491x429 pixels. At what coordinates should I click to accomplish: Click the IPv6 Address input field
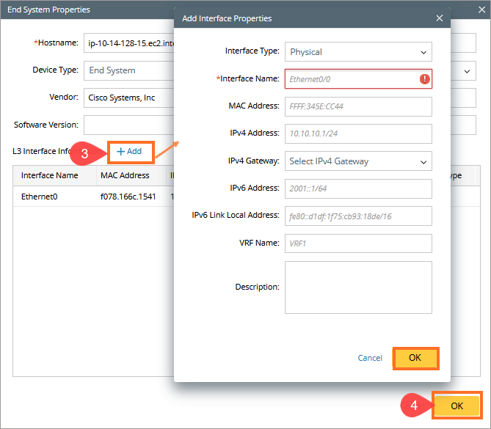tap(357, 188)
